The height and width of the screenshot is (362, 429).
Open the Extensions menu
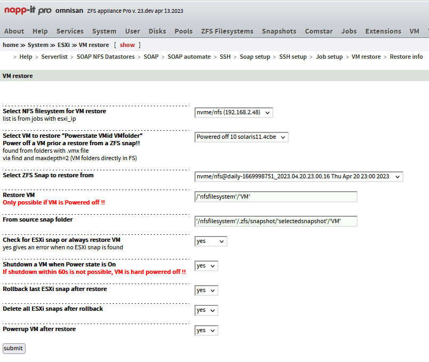coord(383,32)
